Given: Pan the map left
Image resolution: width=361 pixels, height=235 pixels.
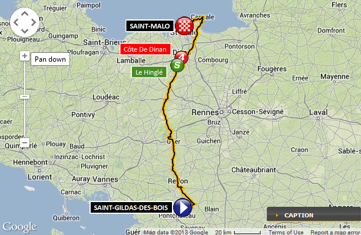Looking at the screenshot, I should point(16,22).
